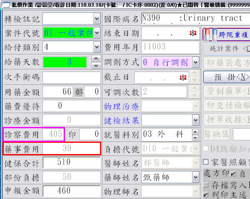Open the 調劑方式 dropdown list
This screenshot has width=250, height=199.
[x=195, y=62]
